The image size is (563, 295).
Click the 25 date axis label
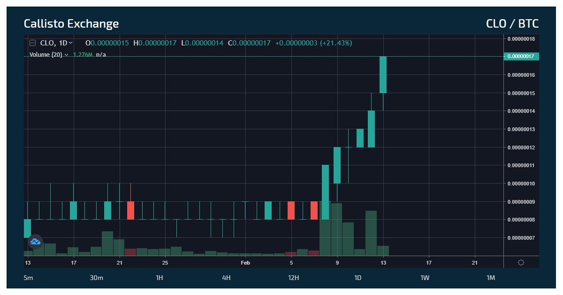coord(165,263)
